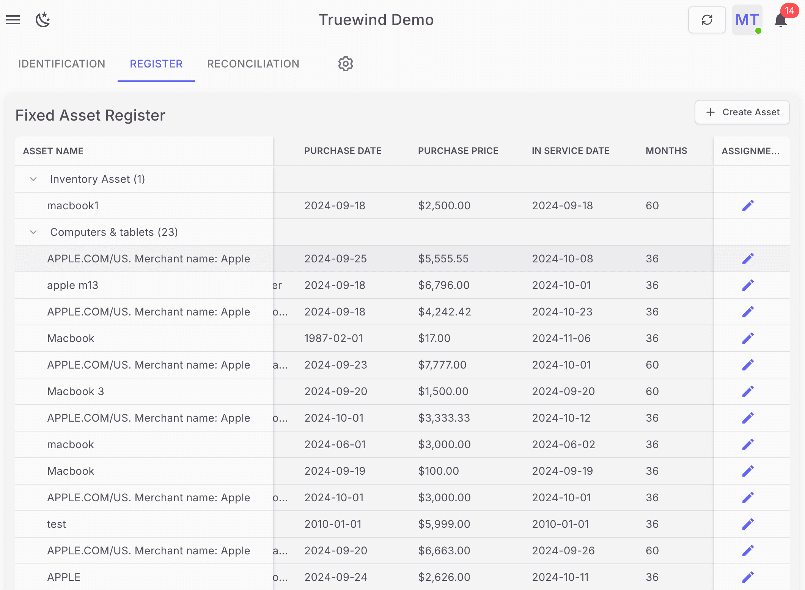Sort by the ASSET NAME column header
805x590 pixels.
53,151
